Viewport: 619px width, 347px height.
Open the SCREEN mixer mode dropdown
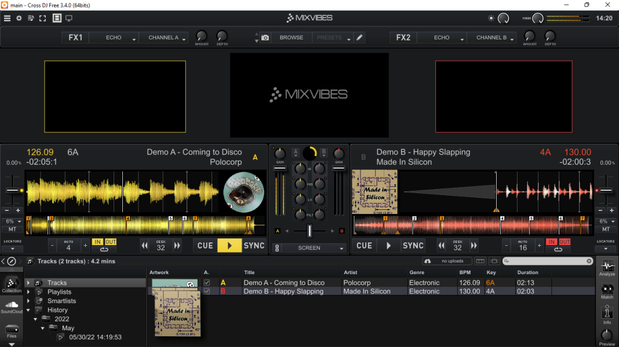[x=314, y=248]
